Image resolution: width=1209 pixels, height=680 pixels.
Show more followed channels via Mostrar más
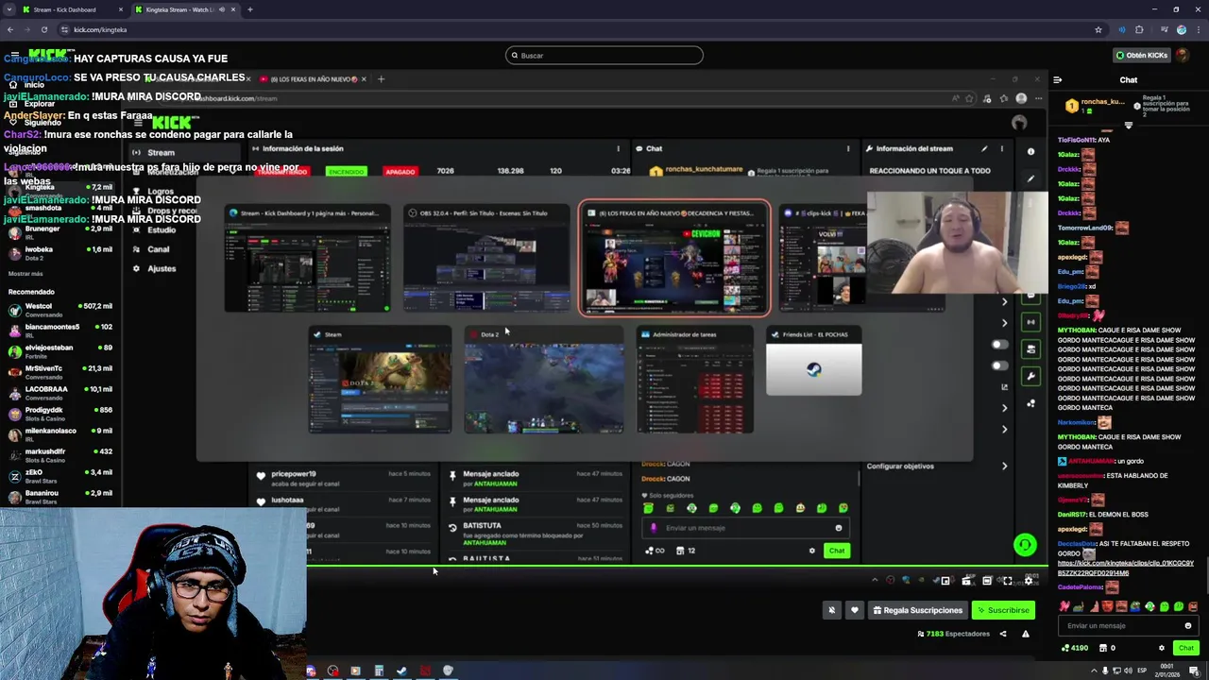[x=26, y=274]
